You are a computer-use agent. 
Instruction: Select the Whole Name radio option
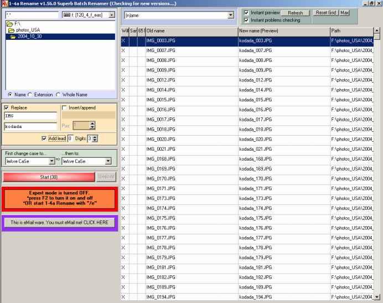(59, 94)
